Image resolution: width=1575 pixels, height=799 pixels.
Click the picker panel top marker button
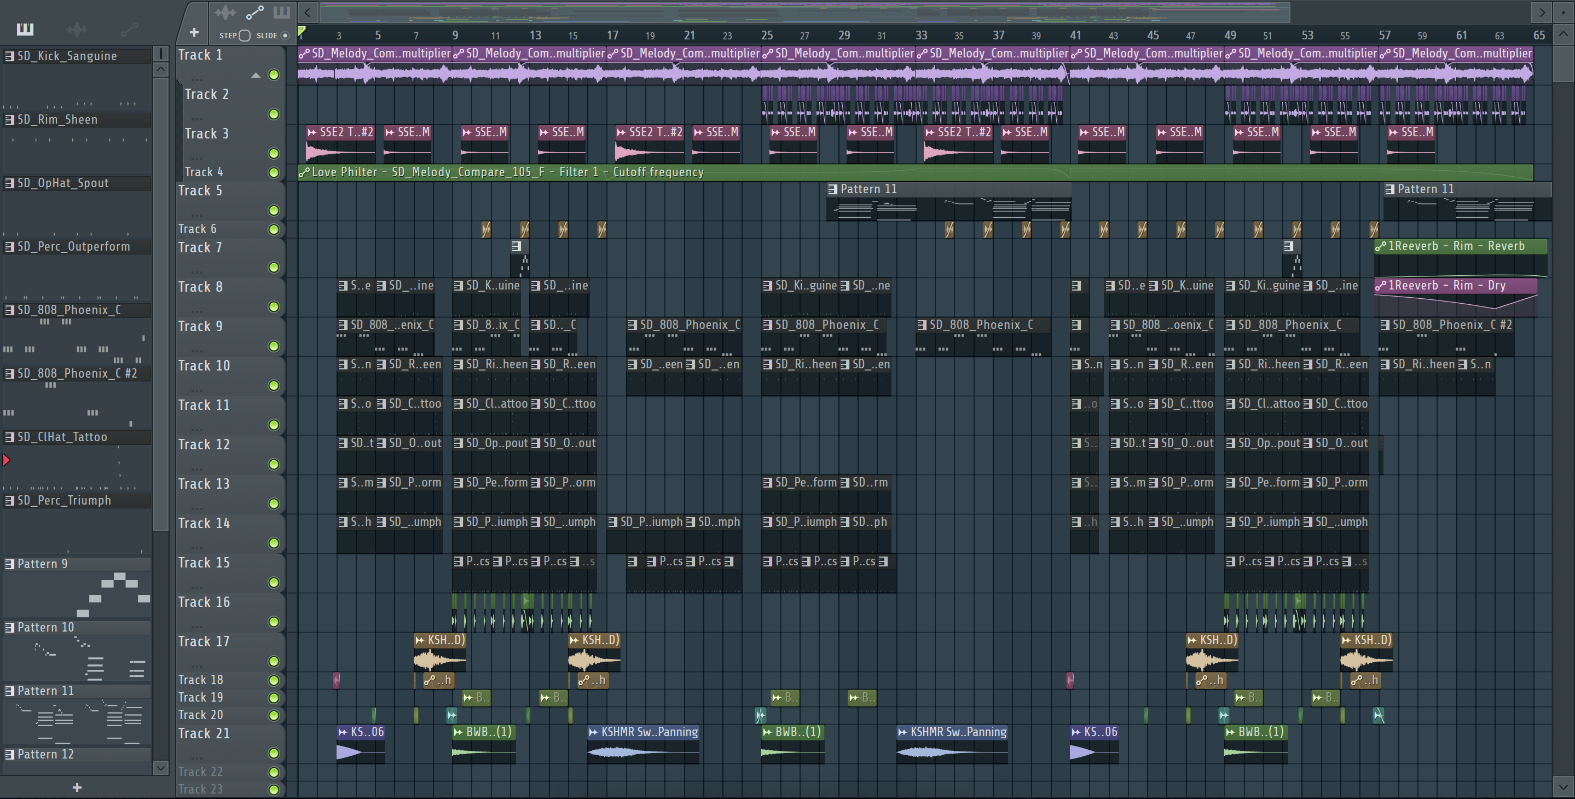[161, 54]
